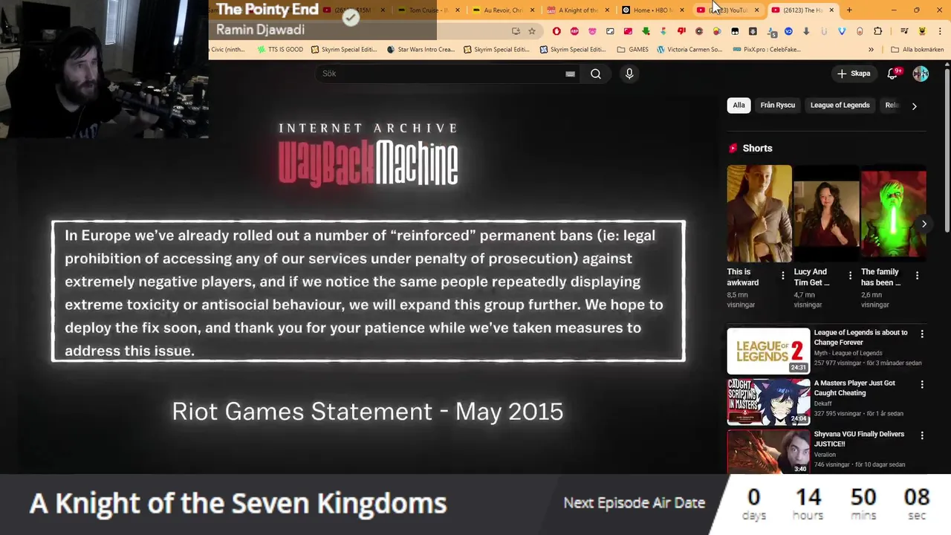
Task: Open the Chrome profile icon
Action: [921, 31]
